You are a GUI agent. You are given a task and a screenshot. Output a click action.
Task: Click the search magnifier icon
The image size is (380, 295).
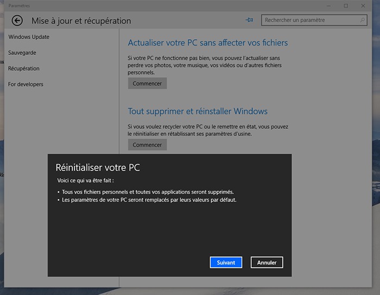362,20
